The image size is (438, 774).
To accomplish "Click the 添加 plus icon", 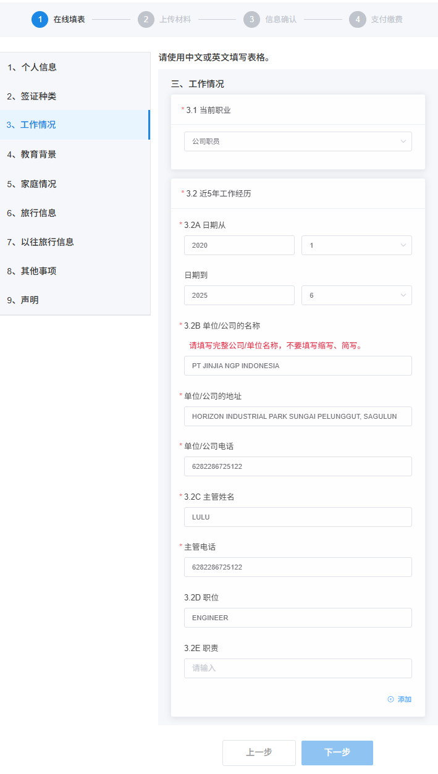I will [x=390, y=699].
